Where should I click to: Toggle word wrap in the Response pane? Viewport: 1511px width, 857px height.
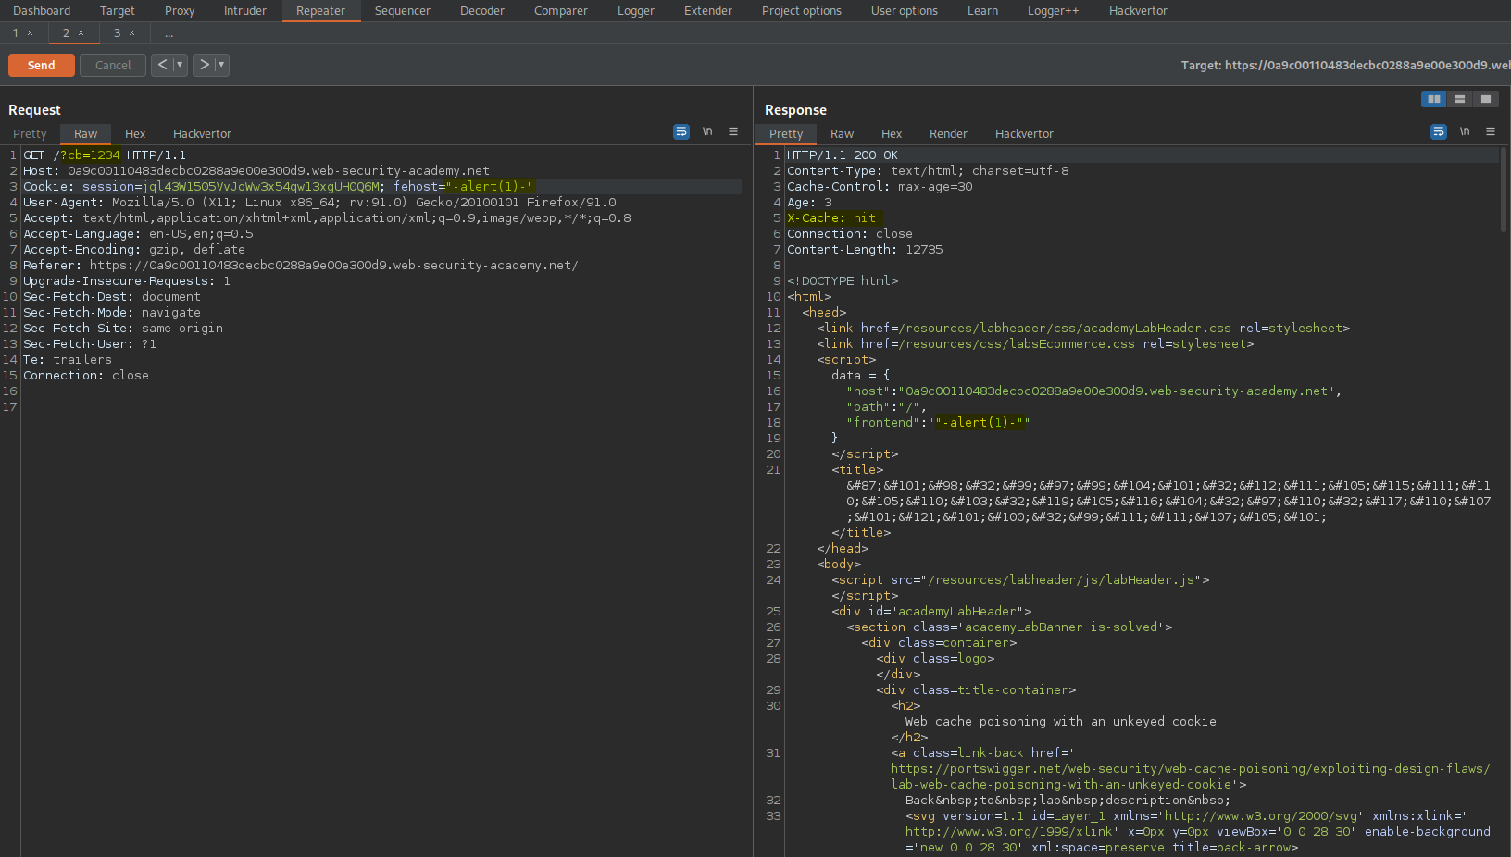(x=1439, y=132)
